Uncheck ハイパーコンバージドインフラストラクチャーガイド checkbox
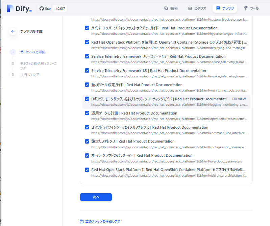Viewport: 270px width, 226px height. (x=87, y=28)
